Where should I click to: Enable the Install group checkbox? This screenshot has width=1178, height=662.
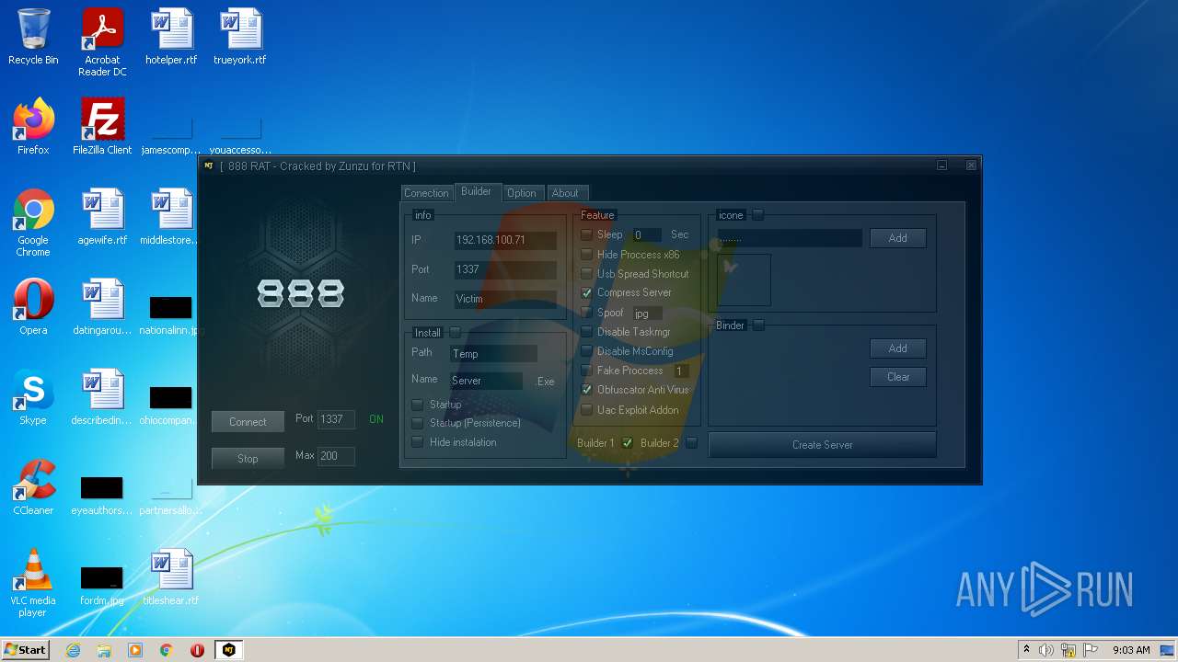[455, 333]
